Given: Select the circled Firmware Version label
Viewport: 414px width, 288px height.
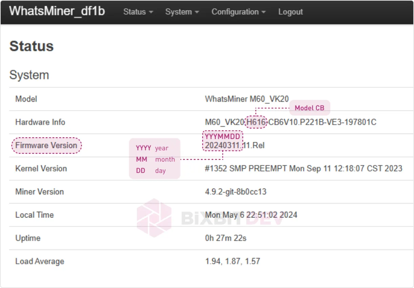Looking at the screenshot, I should click(x=47, y=145).
